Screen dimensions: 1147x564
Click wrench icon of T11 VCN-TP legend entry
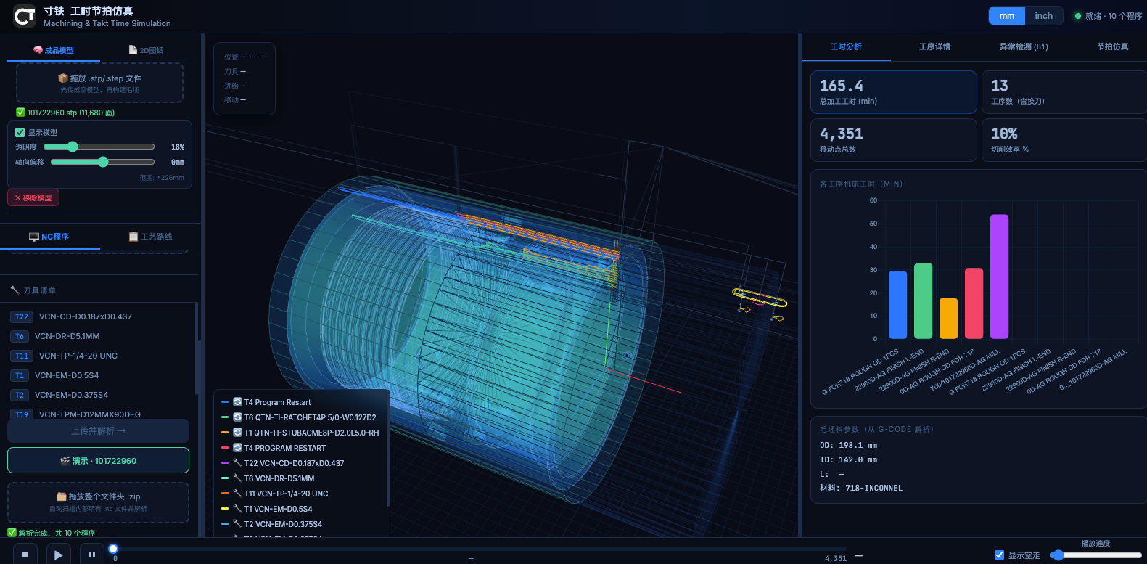click(x=237, y=494)
